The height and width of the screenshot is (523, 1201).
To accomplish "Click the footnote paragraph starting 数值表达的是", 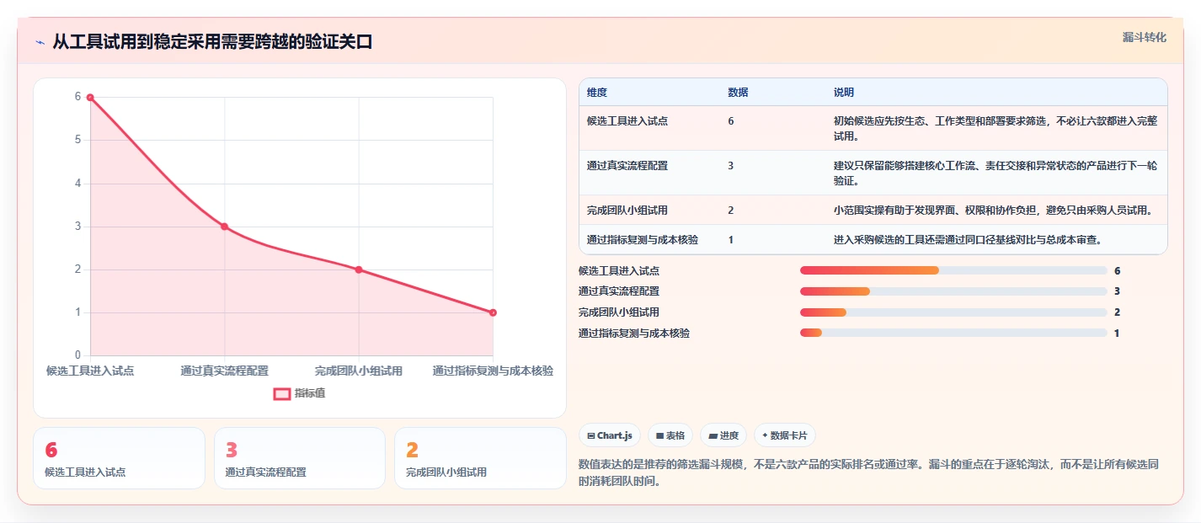I will [x=869, y=473].
